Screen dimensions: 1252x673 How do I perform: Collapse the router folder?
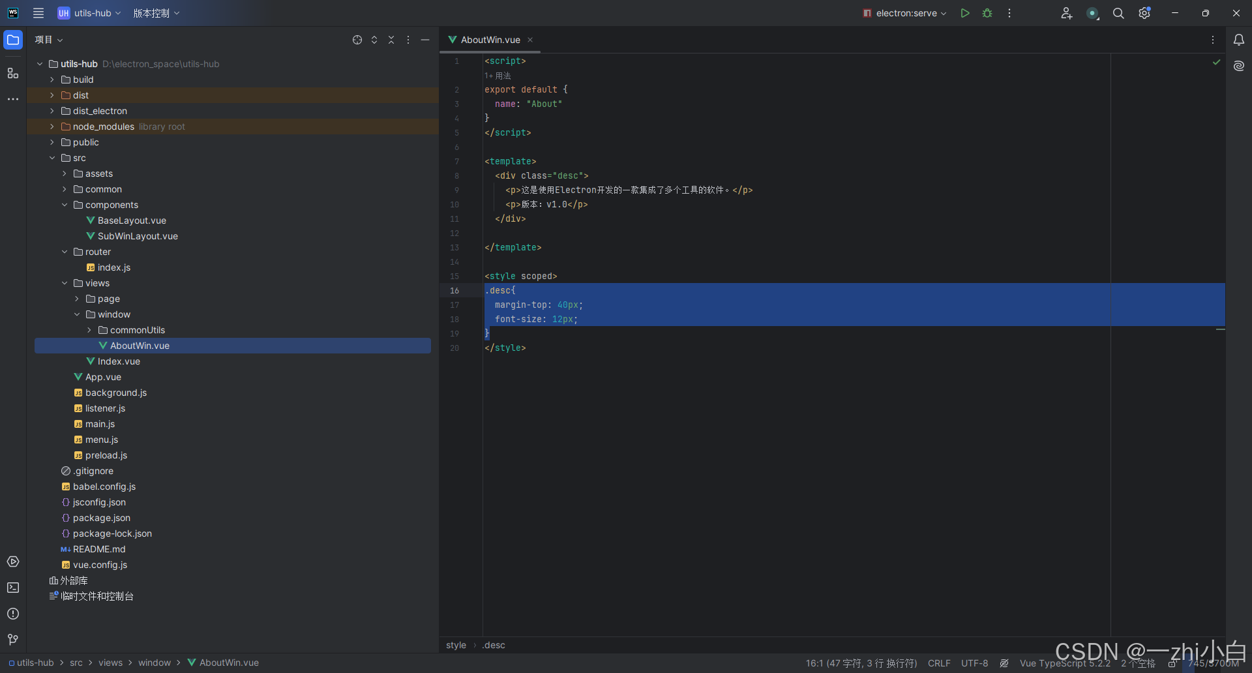click(65, 252)
